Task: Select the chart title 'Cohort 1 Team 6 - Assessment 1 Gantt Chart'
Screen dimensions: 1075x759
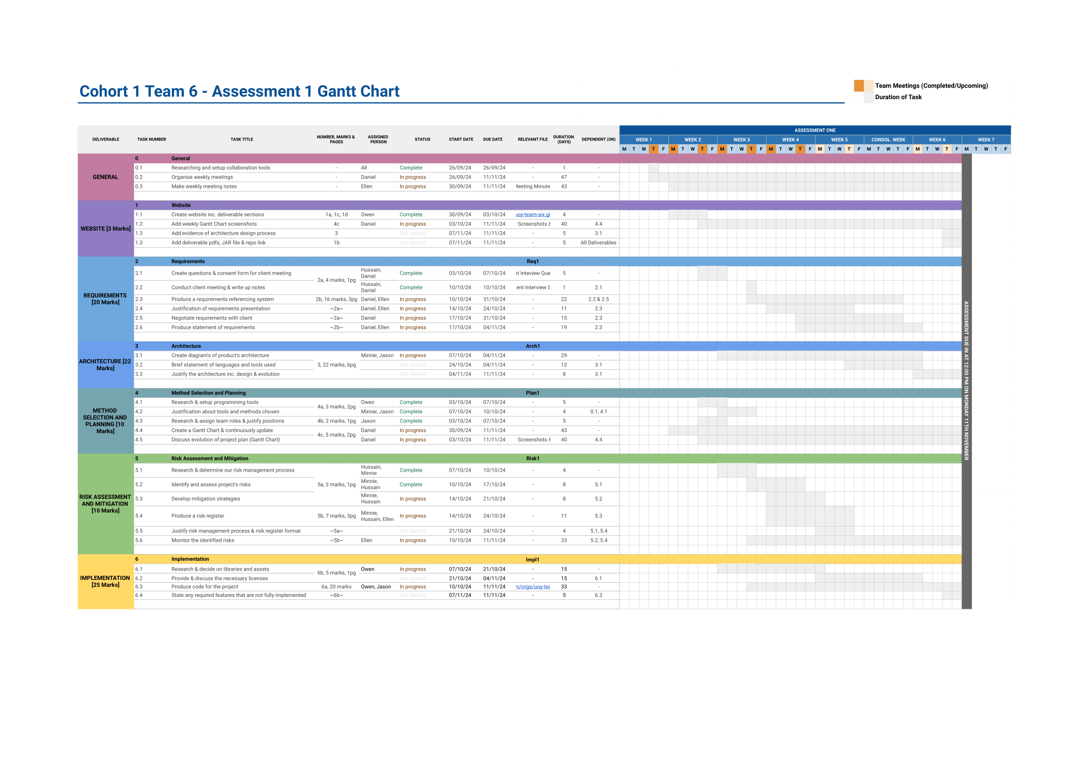Action: 239,91
